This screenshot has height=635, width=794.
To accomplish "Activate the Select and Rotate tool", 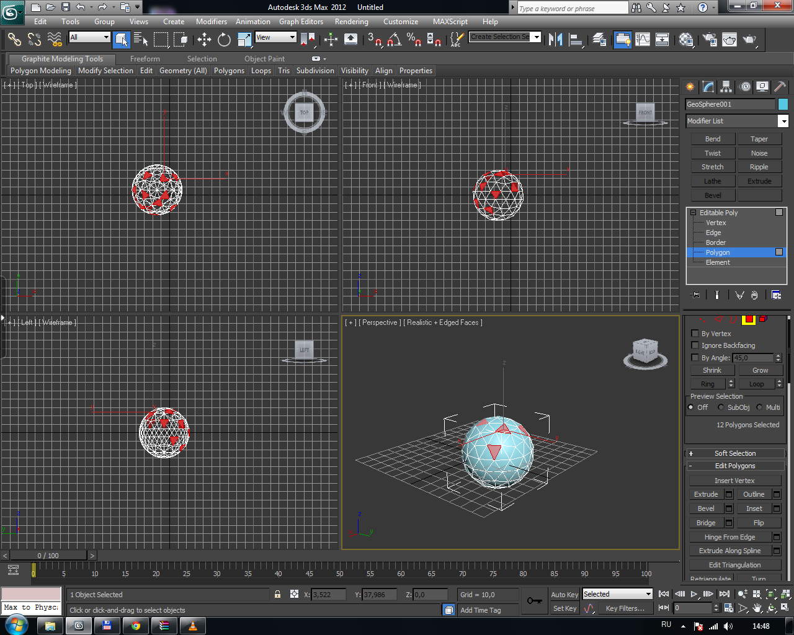I will pyautogui.click(x=224, y=40).
